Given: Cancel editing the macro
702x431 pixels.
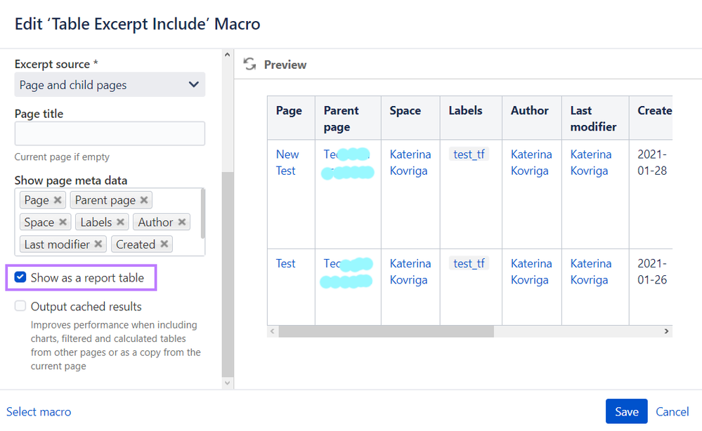Looking at the screenshot, I should coord(672,411).
